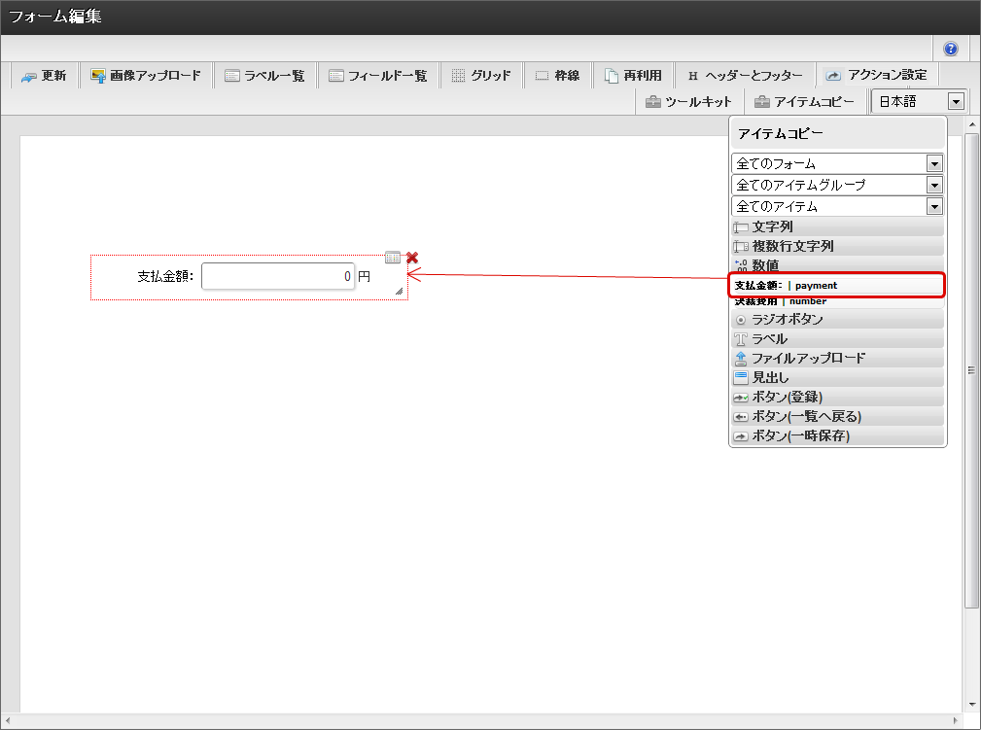Click the vertical scrollbar thumb

[x=971, y=369]
